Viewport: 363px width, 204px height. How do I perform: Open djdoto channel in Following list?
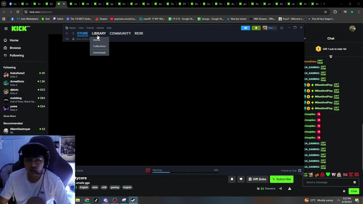click(24, 91)
